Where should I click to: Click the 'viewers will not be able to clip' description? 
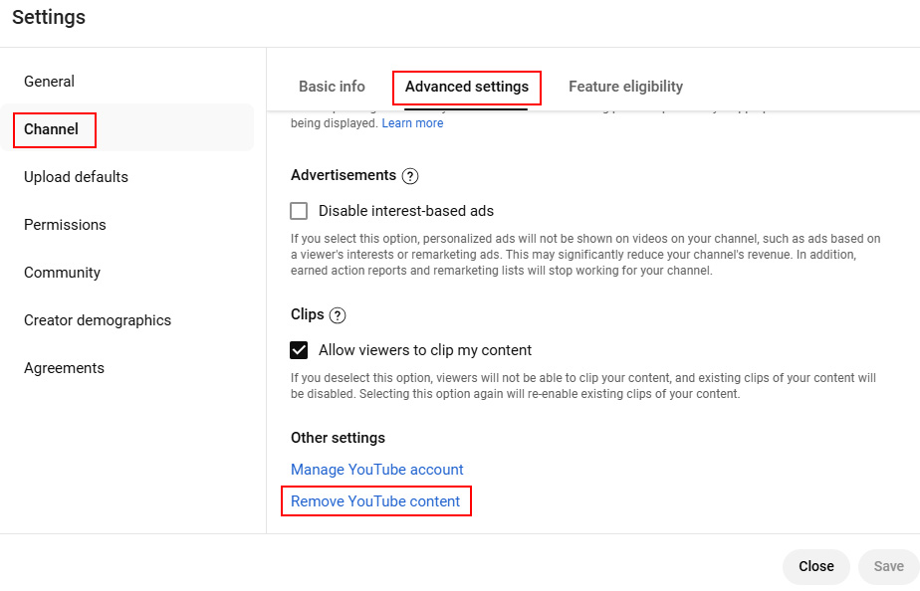click(x=583, y=386)
